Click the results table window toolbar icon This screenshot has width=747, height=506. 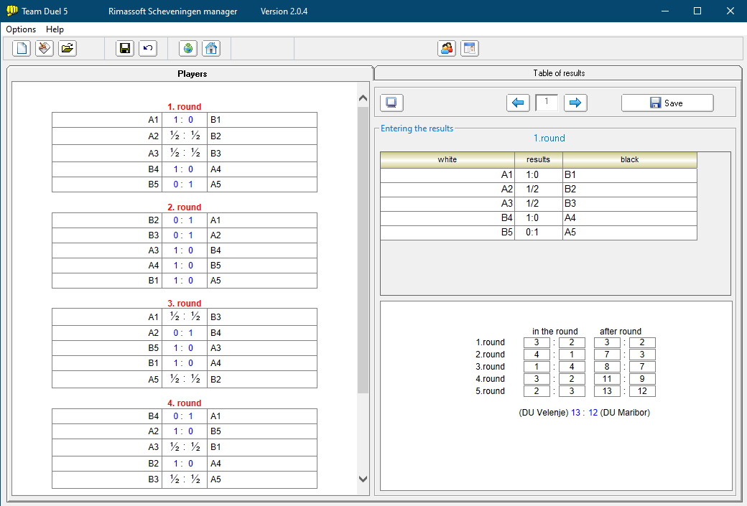tap(470, 49)
